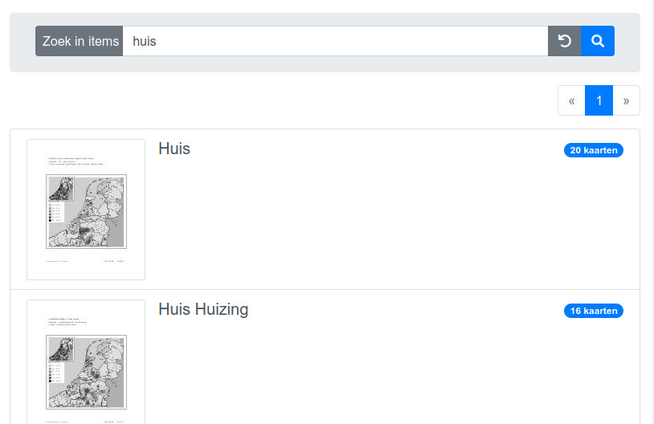Click the inset map in Huis Huizing thumbnail

(x=61, y=349)
